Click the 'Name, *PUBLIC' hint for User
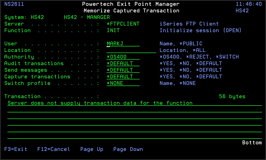This screenshot has width=266, height=160. click(181, 44)
